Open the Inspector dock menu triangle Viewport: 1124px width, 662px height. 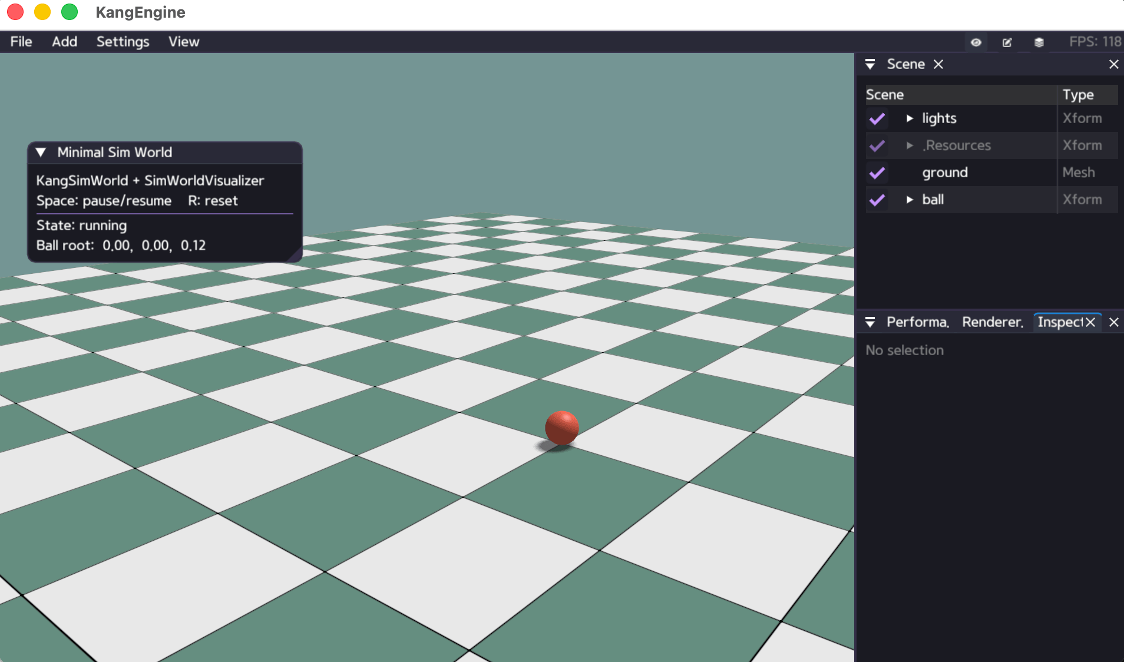point(870,322)
